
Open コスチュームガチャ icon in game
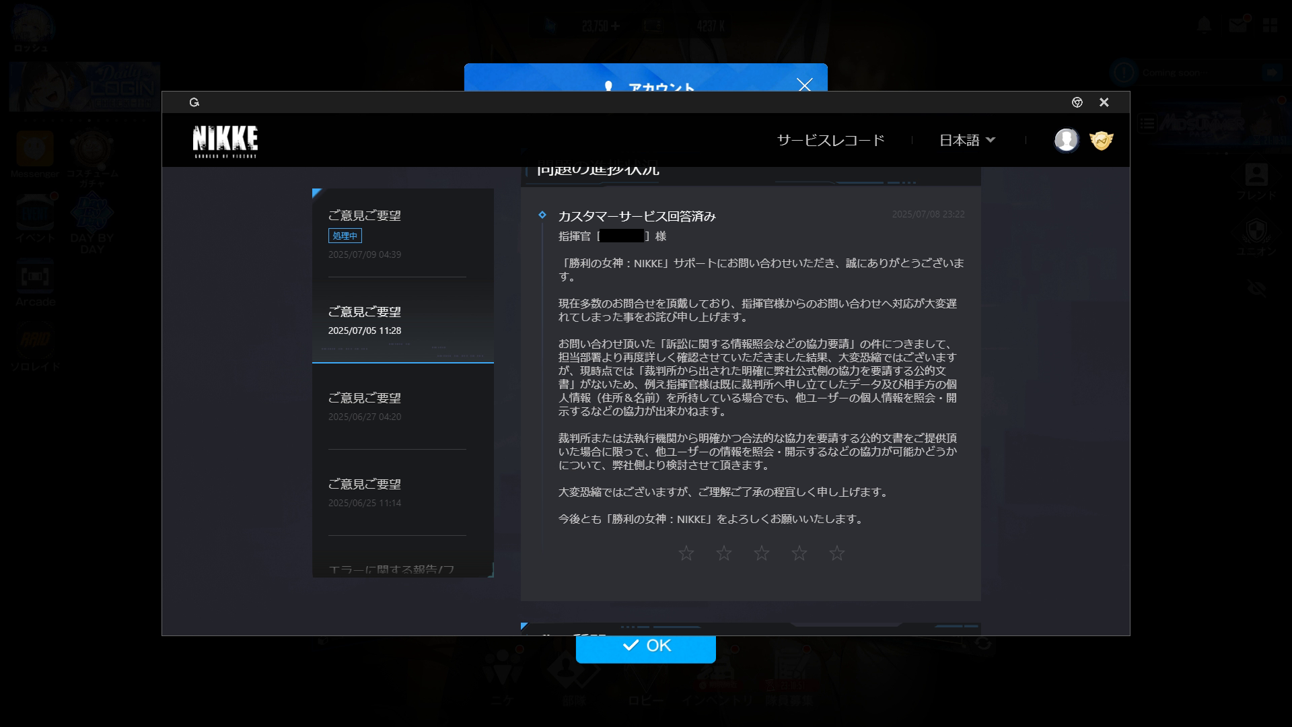(92, 158)
